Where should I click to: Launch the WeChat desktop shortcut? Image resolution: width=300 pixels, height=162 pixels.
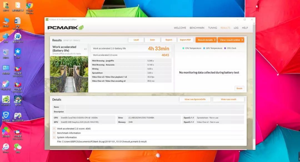(17, 148)
